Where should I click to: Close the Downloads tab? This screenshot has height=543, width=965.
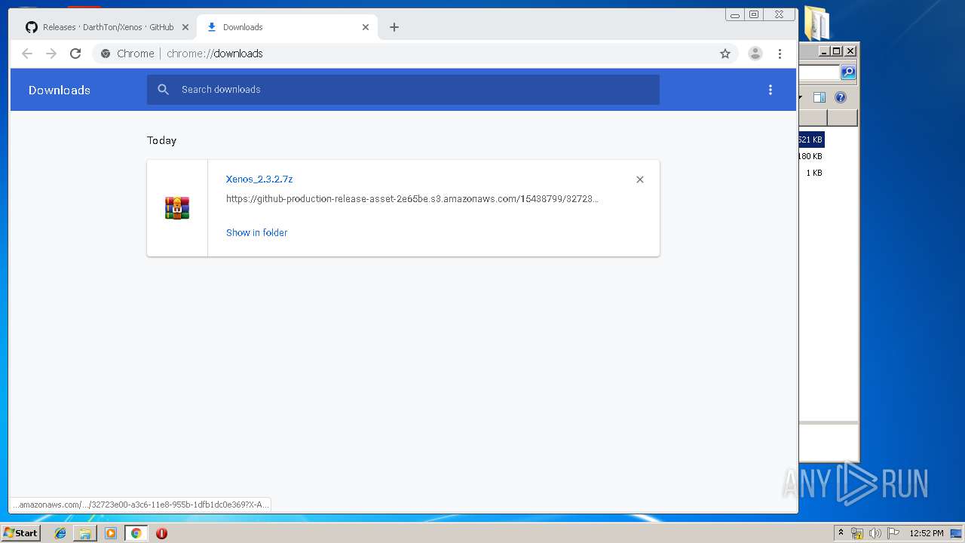coord(366,27)
